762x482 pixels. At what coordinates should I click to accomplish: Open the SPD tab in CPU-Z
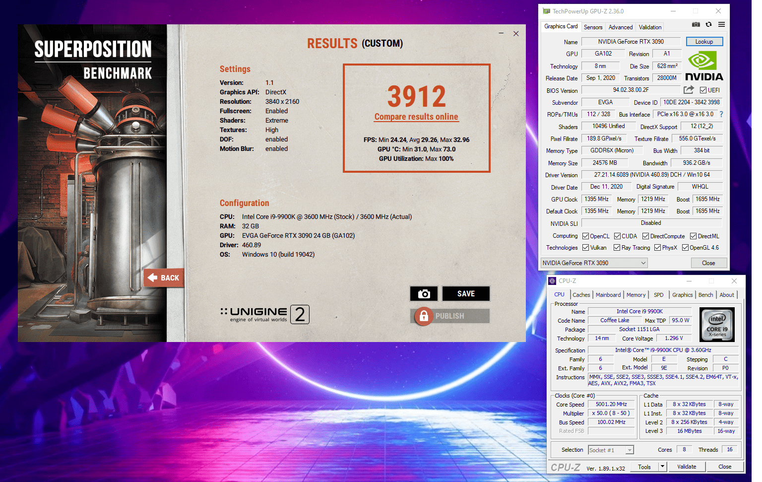(658, 295)
